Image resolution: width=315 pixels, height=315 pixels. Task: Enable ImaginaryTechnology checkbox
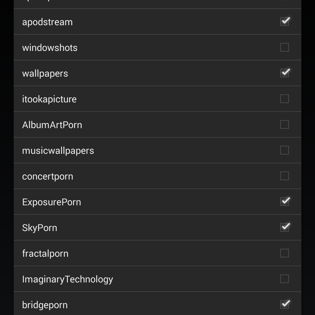[285, 279]
